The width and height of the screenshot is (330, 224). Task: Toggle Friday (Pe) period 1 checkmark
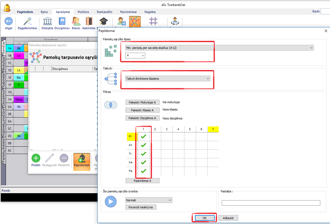click(143, 171)
